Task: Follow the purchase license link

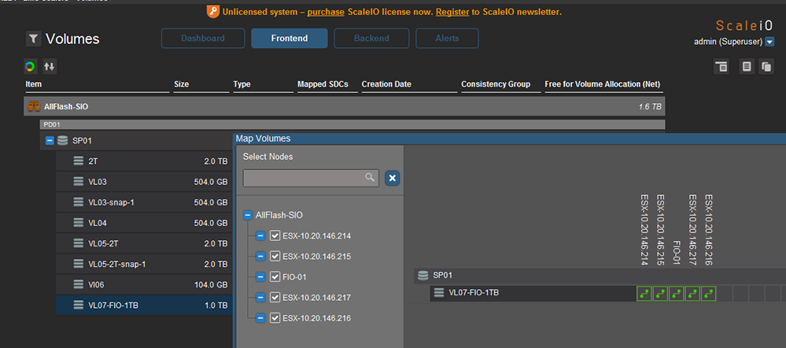Action: 326,12
